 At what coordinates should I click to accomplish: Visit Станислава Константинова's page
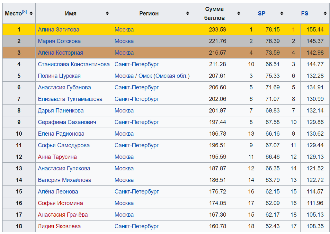(x=74, y=64)
